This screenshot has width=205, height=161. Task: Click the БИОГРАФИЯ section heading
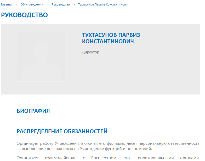pyautogui.click(x=33, y=111)
